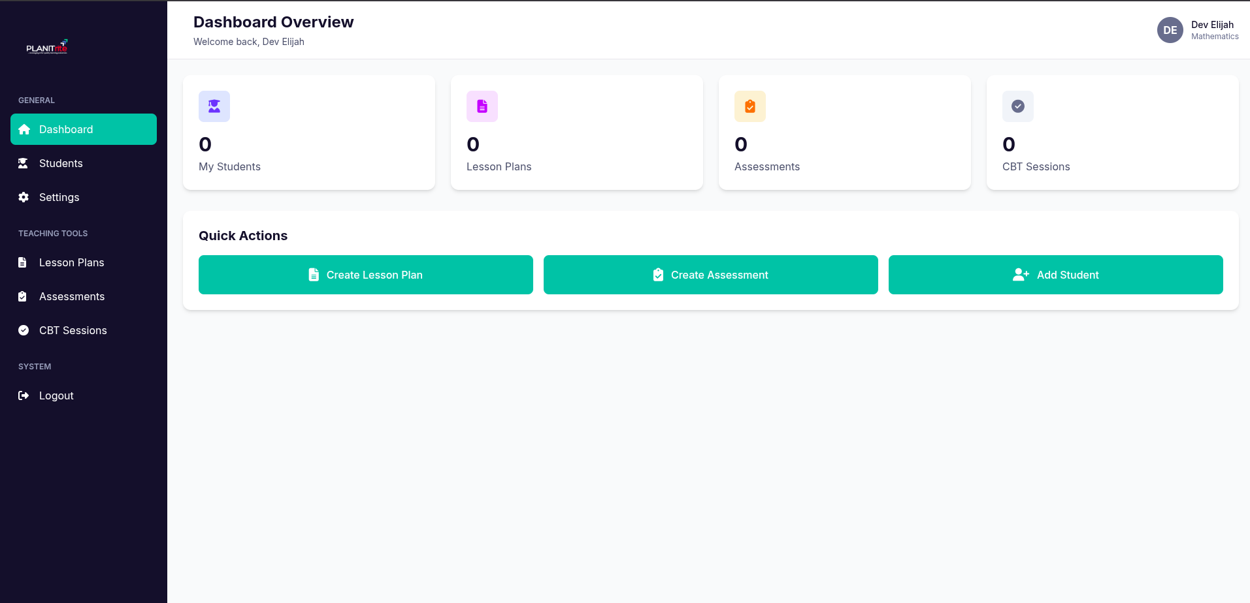1250x603 pixels.
Task: Click the logout arrow icon in sidebar
Action: click(24, 395)
